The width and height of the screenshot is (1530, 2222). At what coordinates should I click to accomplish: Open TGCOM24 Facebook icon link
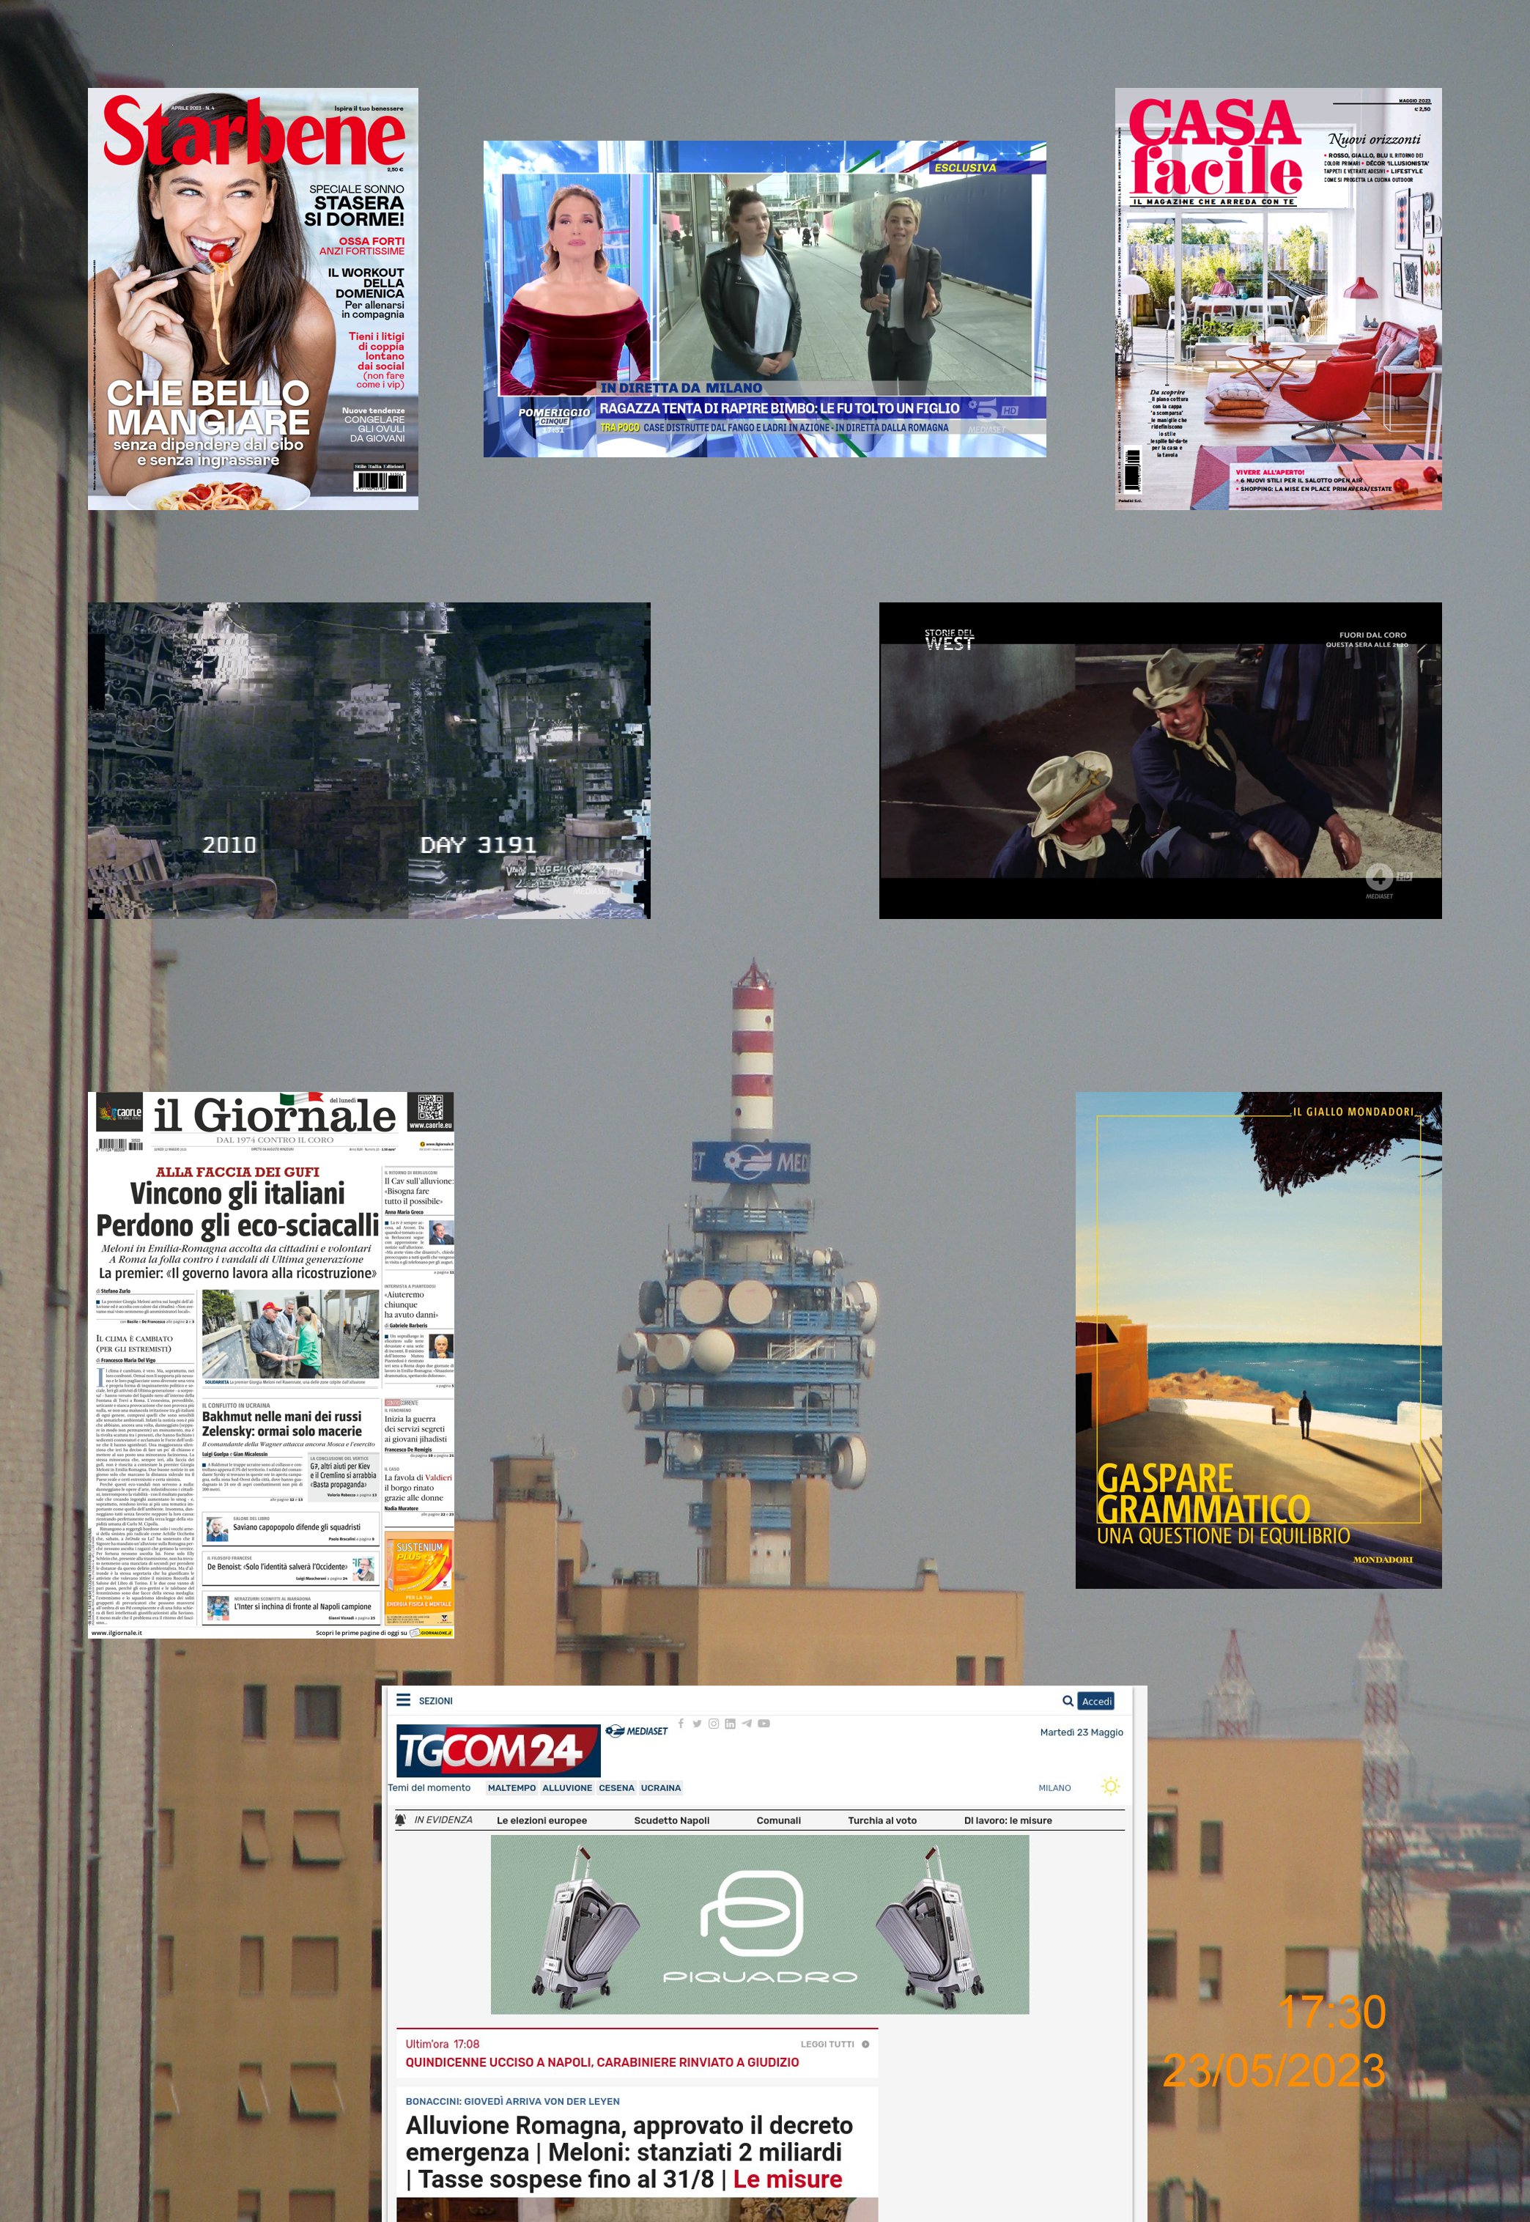click(681, 1723)
